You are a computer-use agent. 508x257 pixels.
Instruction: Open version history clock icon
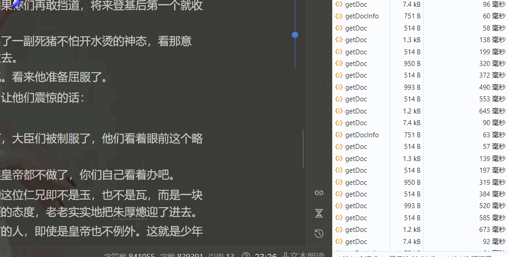coord(319,233)
